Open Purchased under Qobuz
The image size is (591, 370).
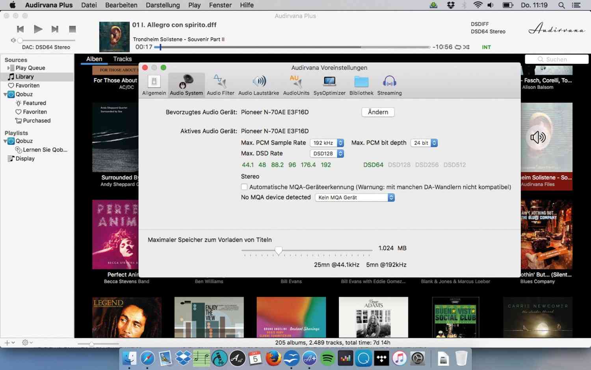coord(37,121)
